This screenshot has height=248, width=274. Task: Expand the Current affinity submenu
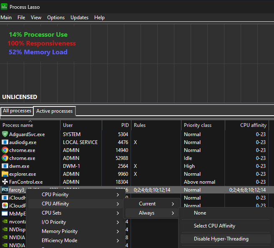click(x=152, y=204)
